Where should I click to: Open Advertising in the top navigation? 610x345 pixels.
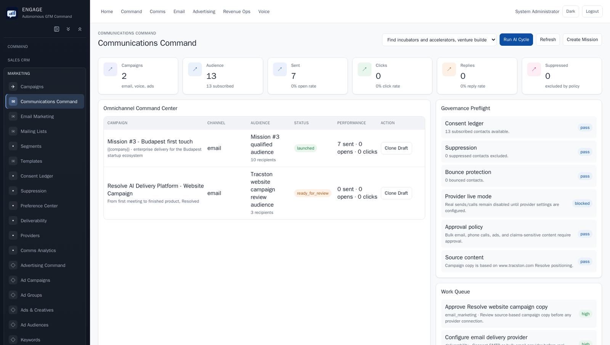pos(204,11)
